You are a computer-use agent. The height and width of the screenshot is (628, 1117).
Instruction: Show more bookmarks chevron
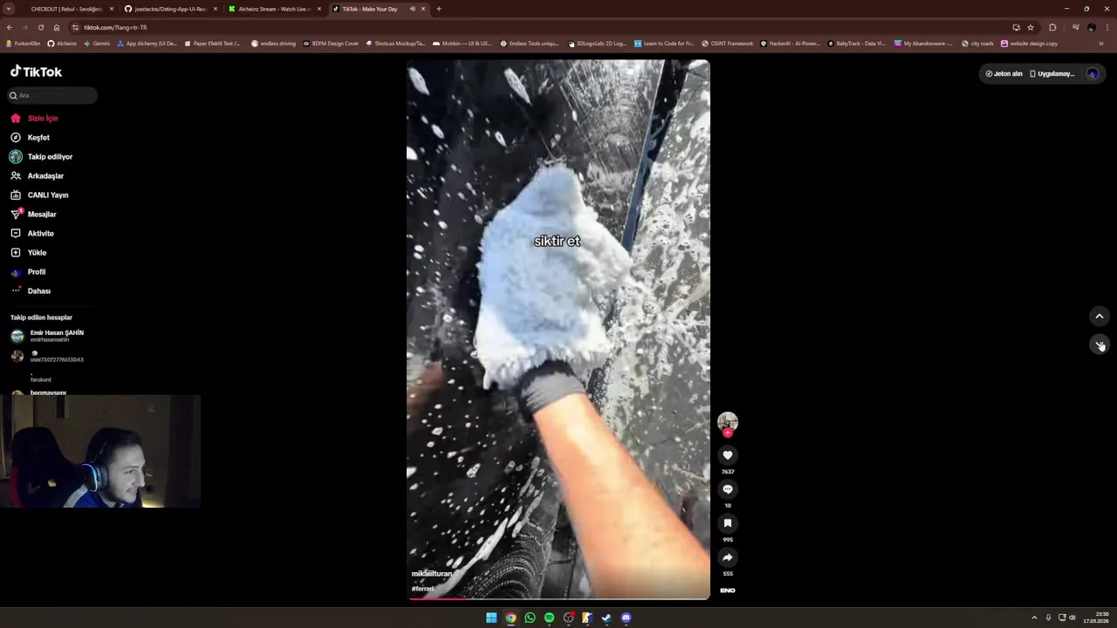1101,43
